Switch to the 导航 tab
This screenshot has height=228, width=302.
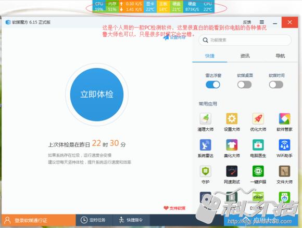(280, 56)
